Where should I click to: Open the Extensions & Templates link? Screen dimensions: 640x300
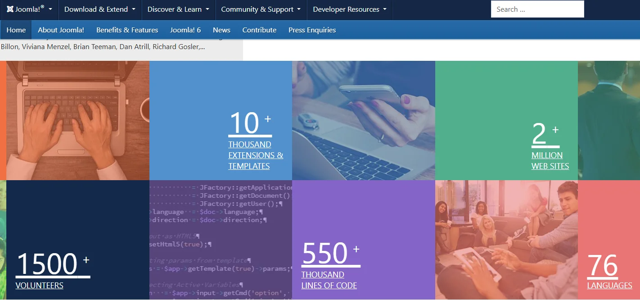click(x=256, y=155)
